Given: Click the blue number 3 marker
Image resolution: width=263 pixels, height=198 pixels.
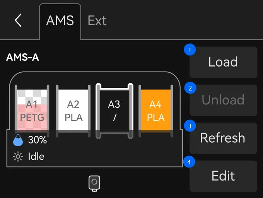Looking at the screenshot, I should 190,126.
